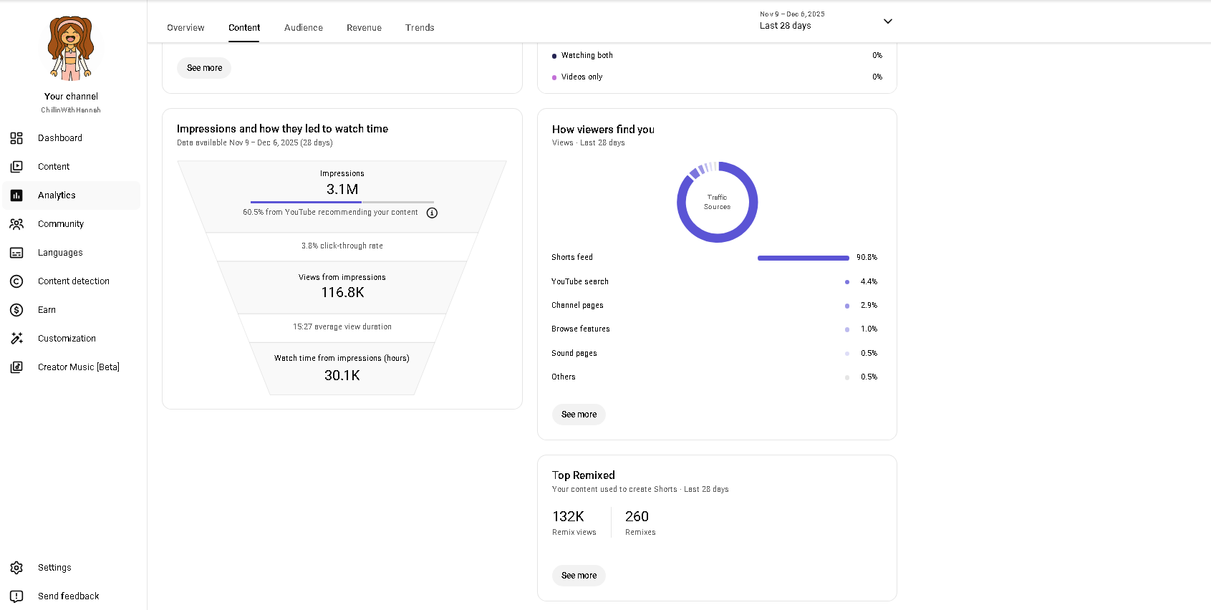Image resolution: width=1211 pixels, height=610 pixels.
Task: Click the Dashboard icon in sidebar
Action: point(16,138)
